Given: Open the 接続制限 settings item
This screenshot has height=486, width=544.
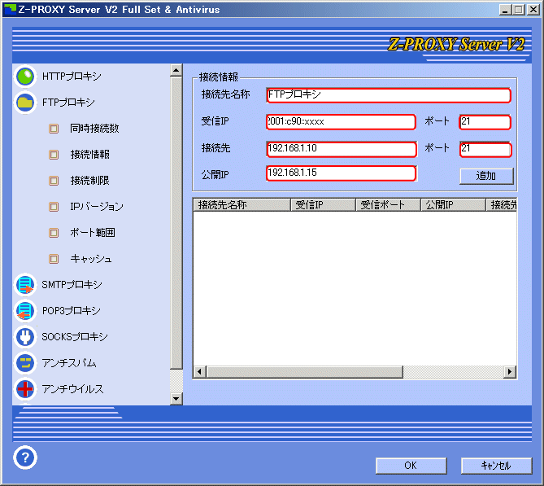Looking at the screenshot, I should pyautogui.click(x=90, y=181).
